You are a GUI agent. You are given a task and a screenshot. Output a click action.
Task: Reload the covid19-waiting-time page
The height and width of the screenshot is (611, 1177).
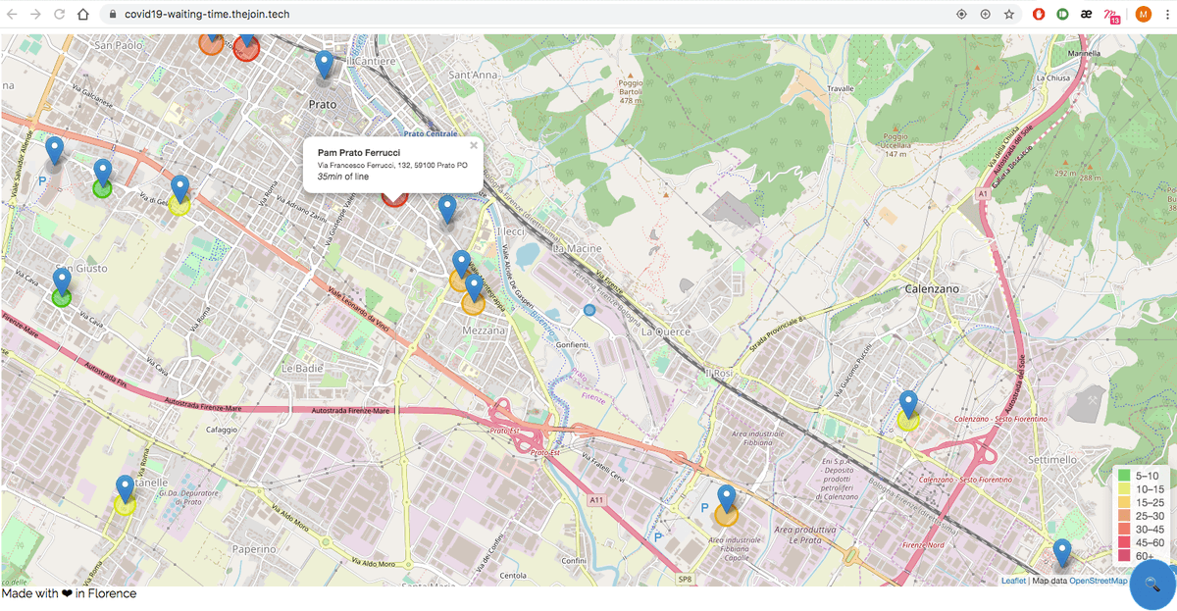[61, 14]
